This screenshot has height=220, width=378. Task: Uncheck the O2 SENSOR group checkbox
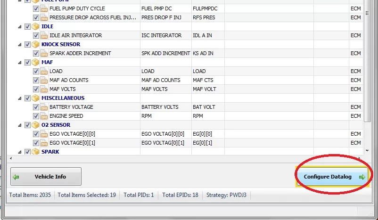tap(27, 125)
